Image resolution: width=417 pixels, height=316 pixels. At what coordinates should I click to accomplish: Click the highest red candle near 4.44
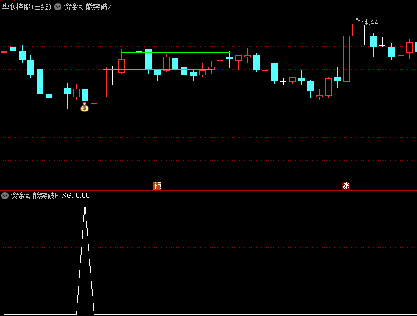pyautogui.click(x=356, y=30)
